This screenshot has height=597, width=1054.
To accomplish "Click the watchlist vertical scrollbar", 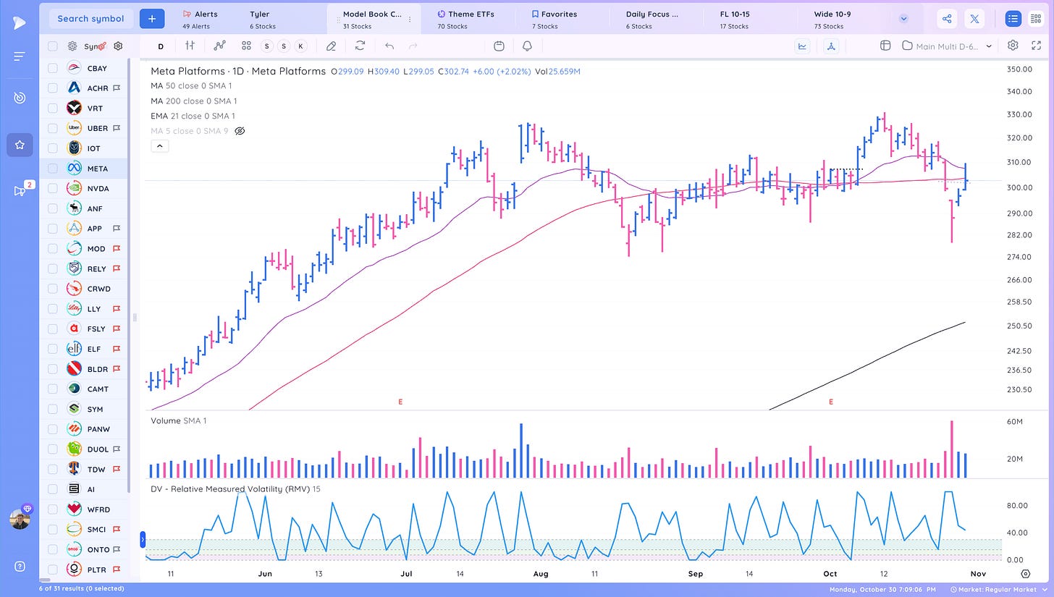I will [x=130, y=275].
